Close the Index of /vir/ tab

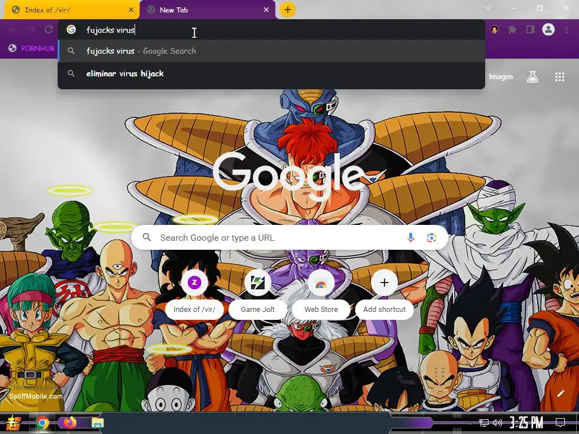131,10
